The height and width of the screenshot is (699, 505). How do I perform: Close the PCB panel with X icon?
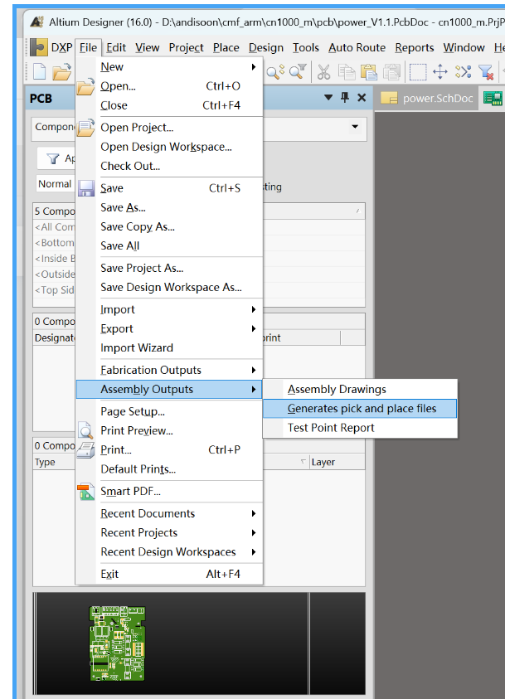tap(362, 98)
